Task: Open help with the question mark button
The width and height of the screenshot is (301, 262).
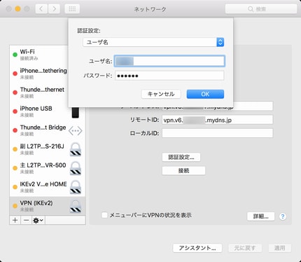Action: coord(283,216)
